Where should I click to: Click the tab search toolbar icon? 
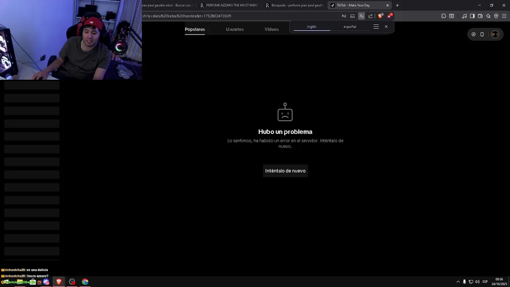point(451,16)
